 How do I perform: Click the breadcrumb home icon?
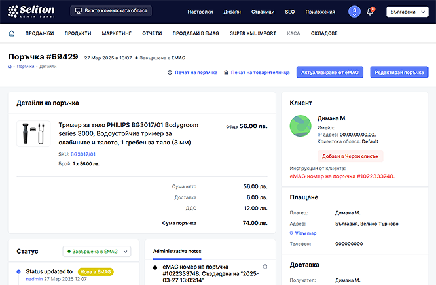[10, 67]
